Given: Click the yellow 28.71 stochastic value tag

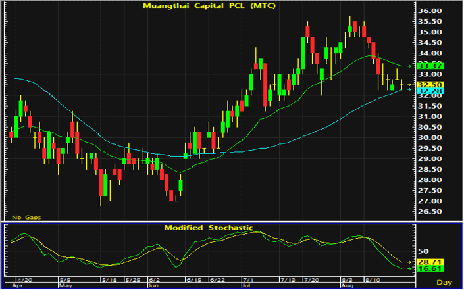Looking at the screenshot, I should click(430, 262).
